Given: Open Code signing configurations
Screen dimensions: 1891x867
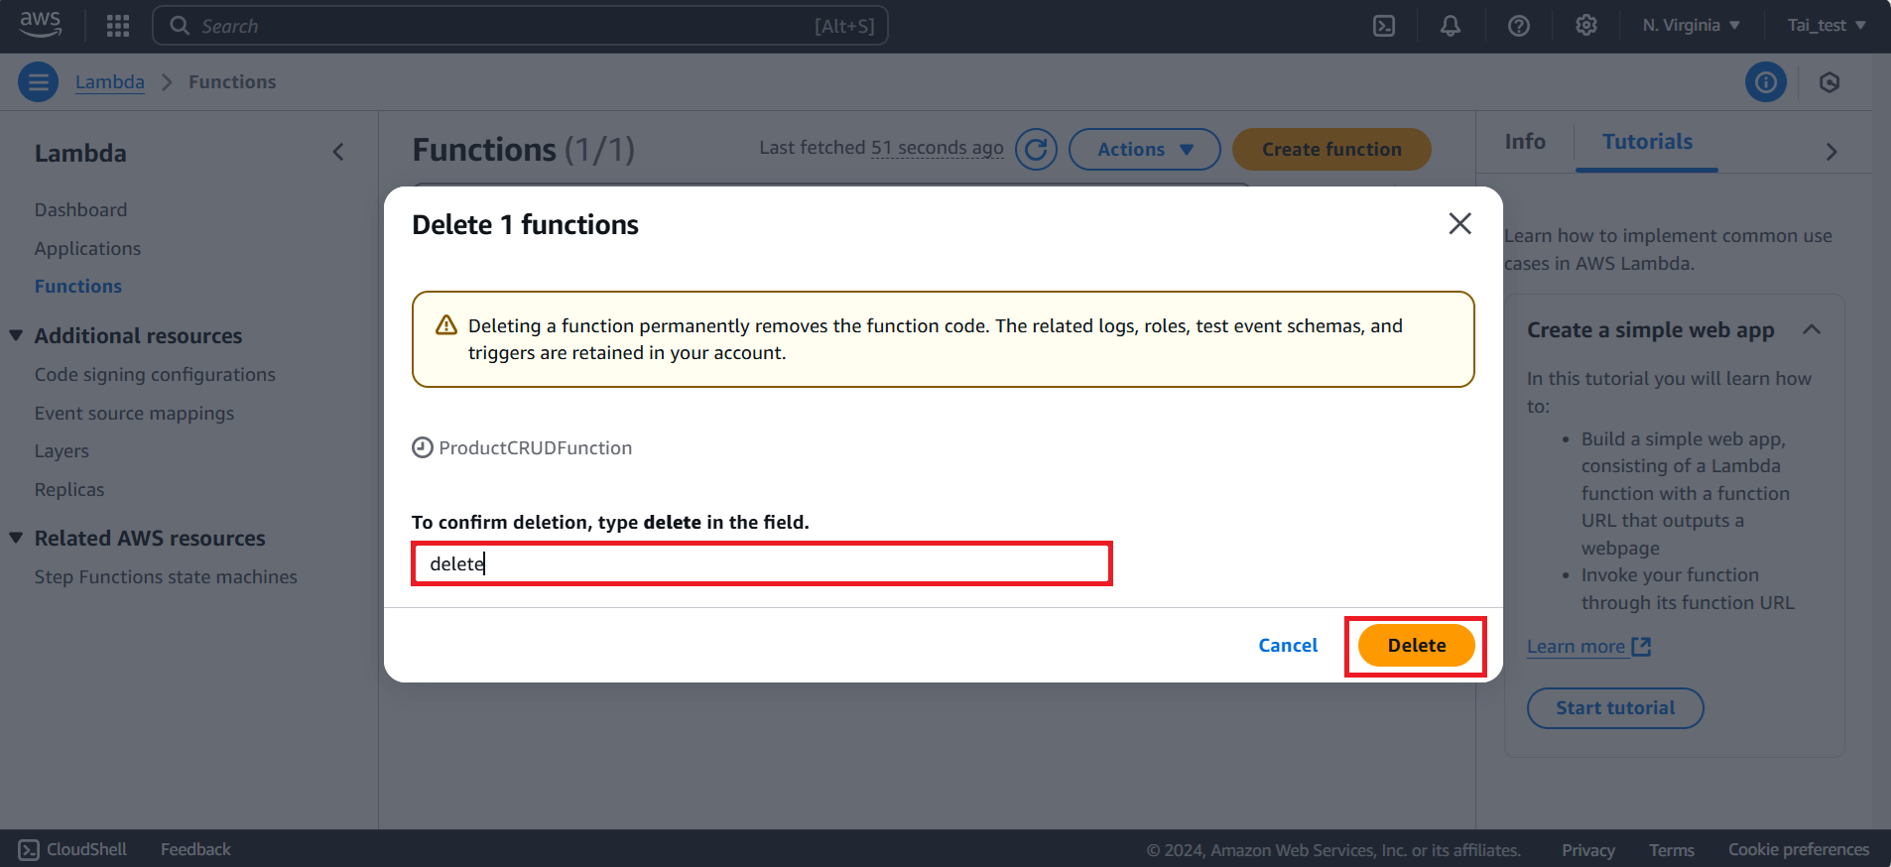Looking at the screenshot, I should pos(155,375).
